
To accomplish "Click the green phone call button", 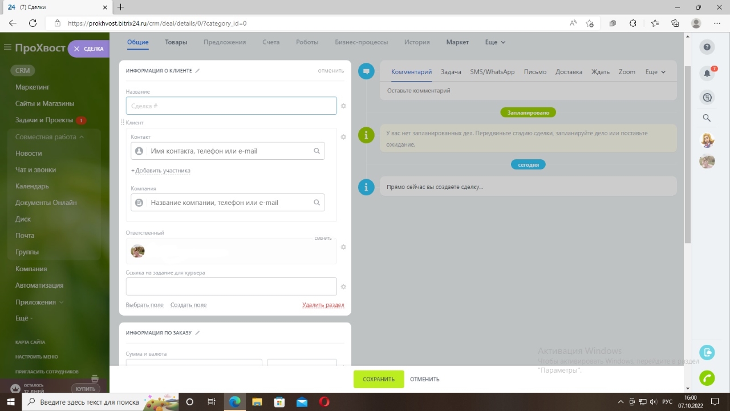I will click(707, 378).
